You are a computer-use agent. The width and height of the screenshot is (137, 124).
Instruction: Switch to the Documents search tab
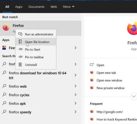pos(36,7)
